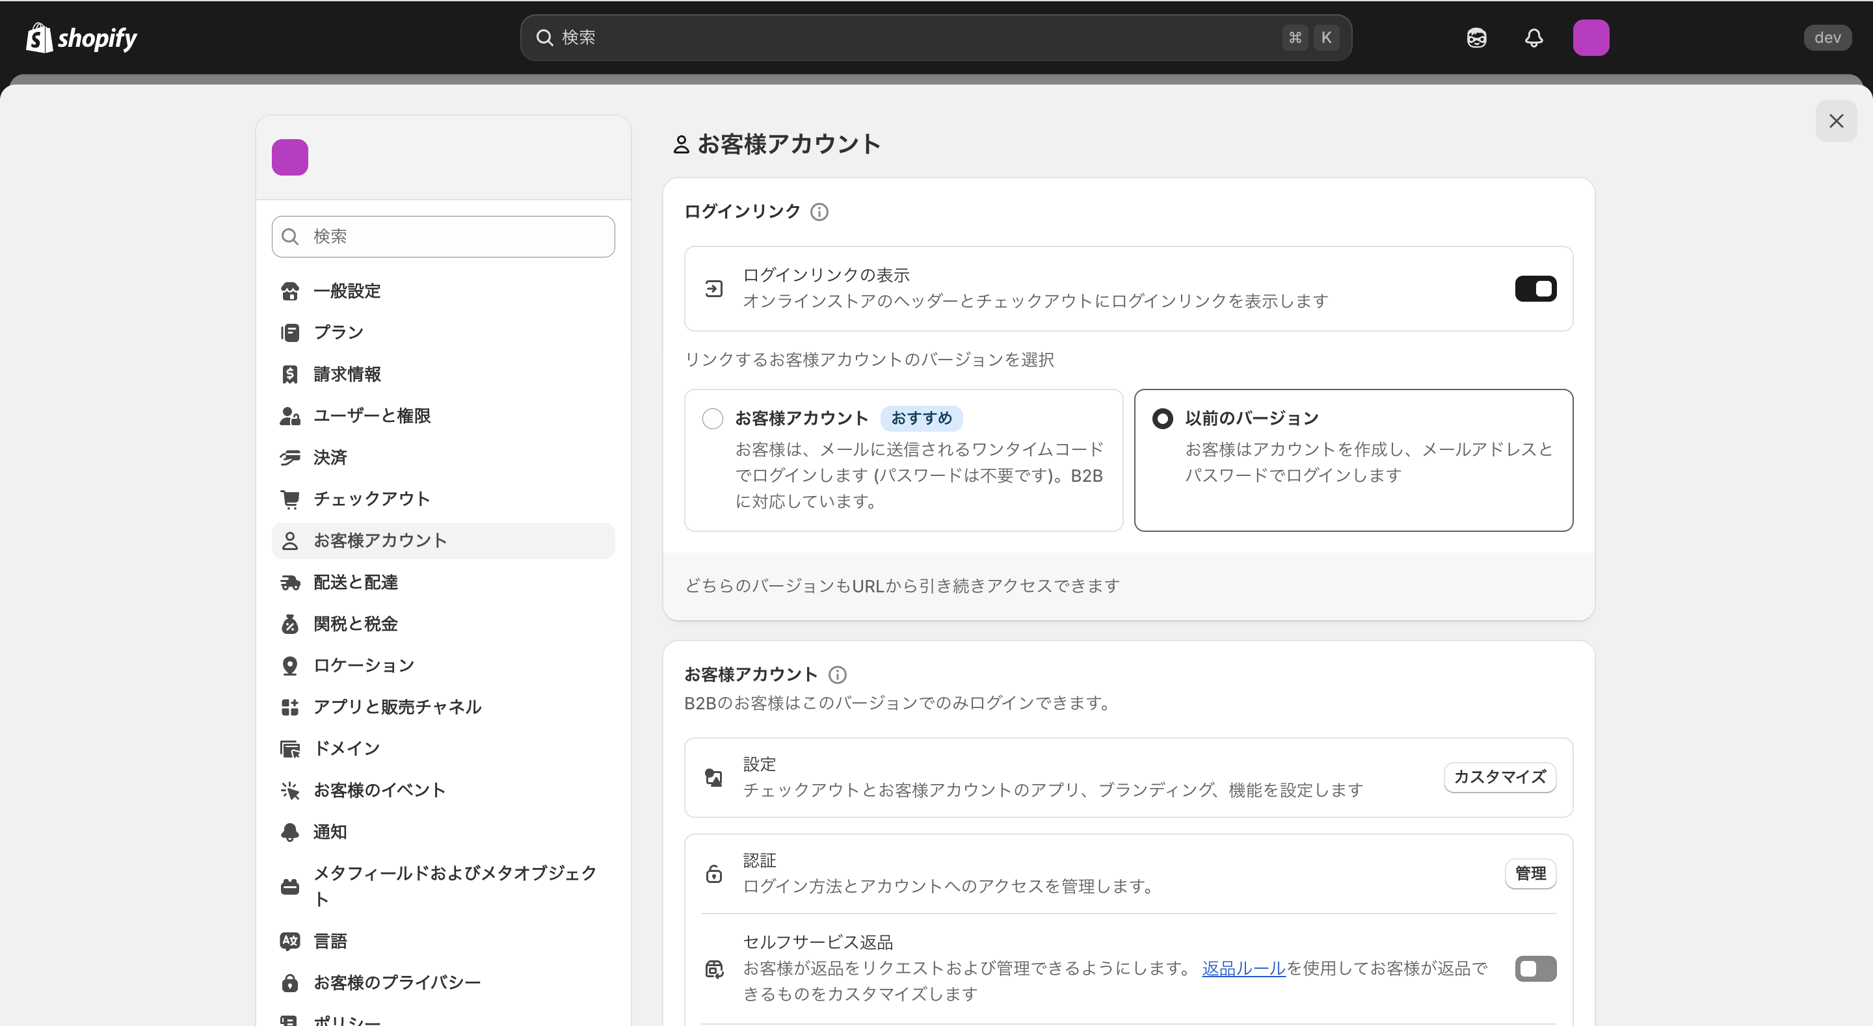Click the メタフィールド icon in sidebar
Screen dimensions: 1873x1026
click(x=290, y=886)
